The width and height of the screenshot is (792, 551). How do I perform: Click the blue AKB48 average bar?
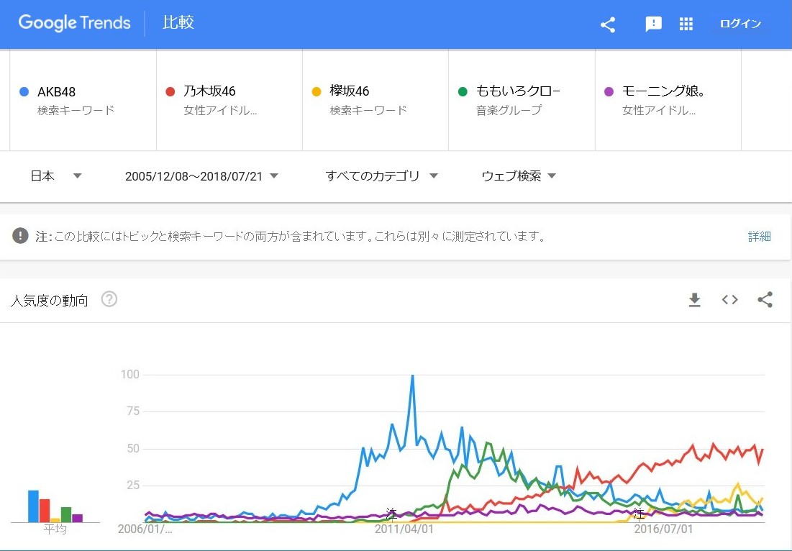pyautogui.click(x=33, y=506)
